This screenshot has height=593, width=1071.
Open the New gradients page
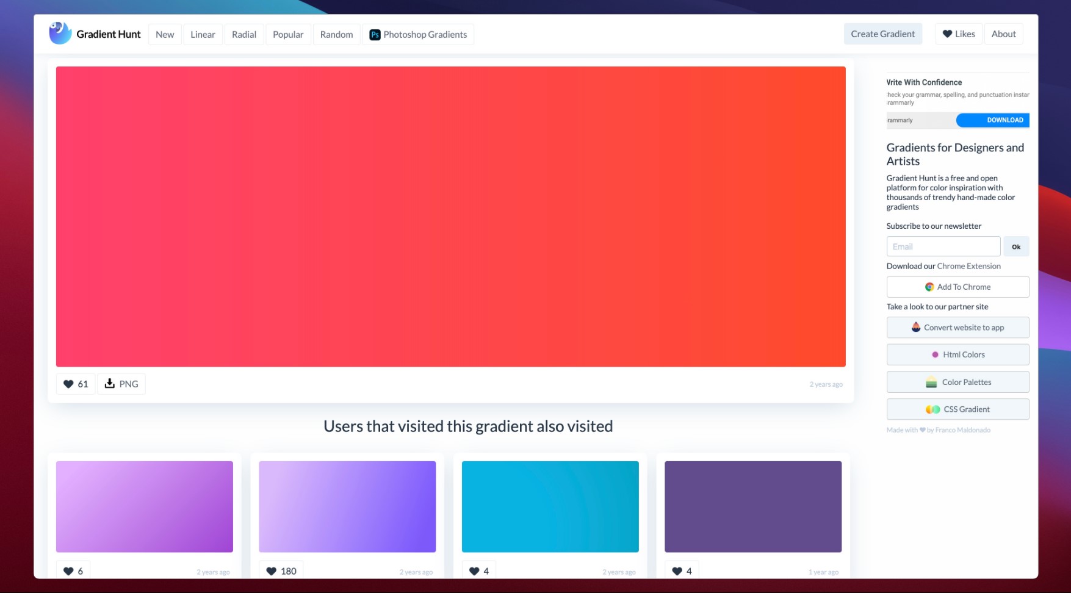tap(164, 34)
